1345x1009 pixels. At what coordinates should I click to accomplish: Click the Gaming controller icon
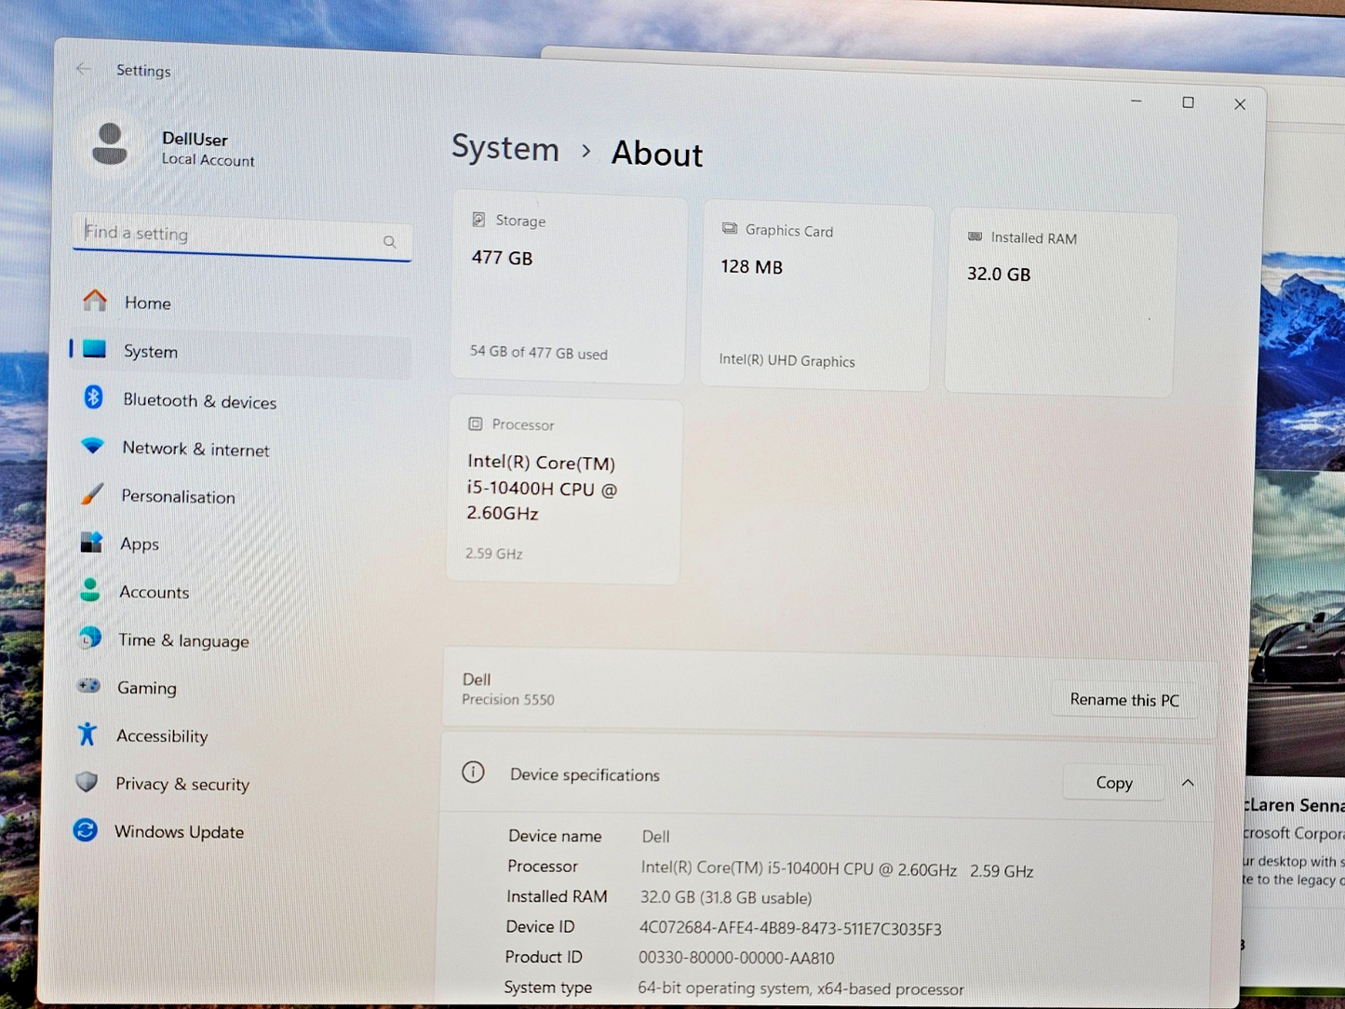click(x=89, y=686)
